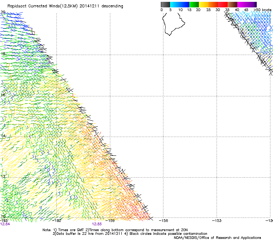This screenshot has height=240, width=273.
Task: Click the credit 'NOAA/NESDIS/Office of Research and Applications'
Action: click(x=217, y=238)
